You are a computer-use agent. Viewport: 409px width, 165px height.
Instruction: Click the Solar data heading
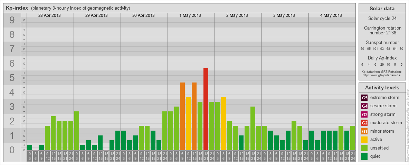(382, 8)
